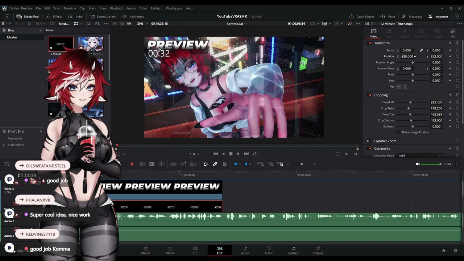Click the Insert Clip icon

174,164
